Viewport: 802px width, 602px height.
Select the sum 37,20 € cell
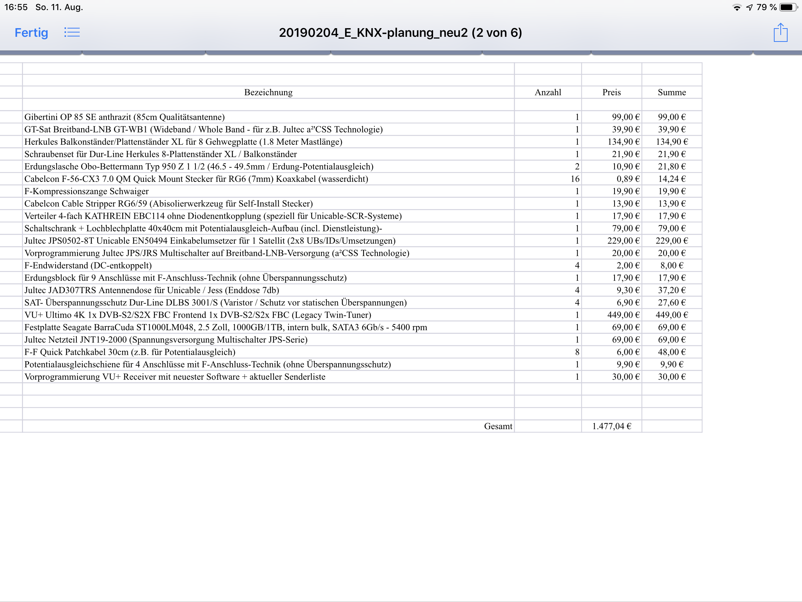[672, 290]
